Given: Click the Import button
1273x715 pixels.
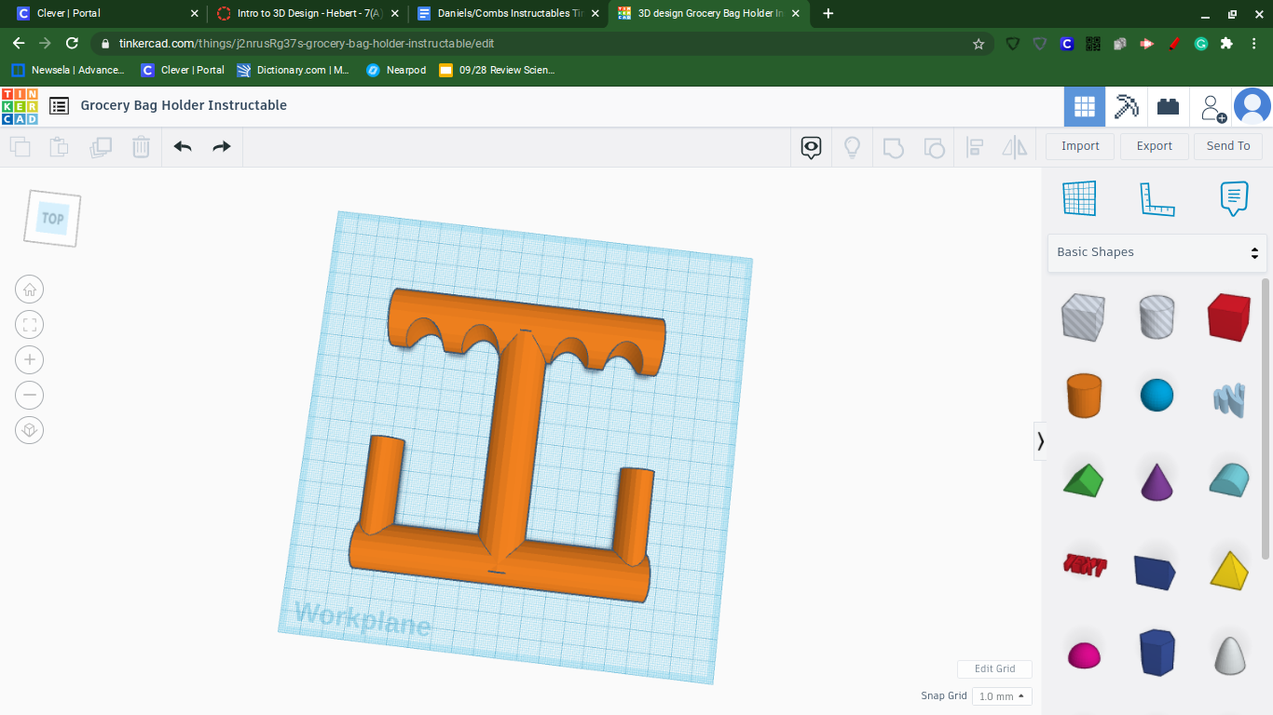Looking at the screenshot, I should coord(1081,146).
